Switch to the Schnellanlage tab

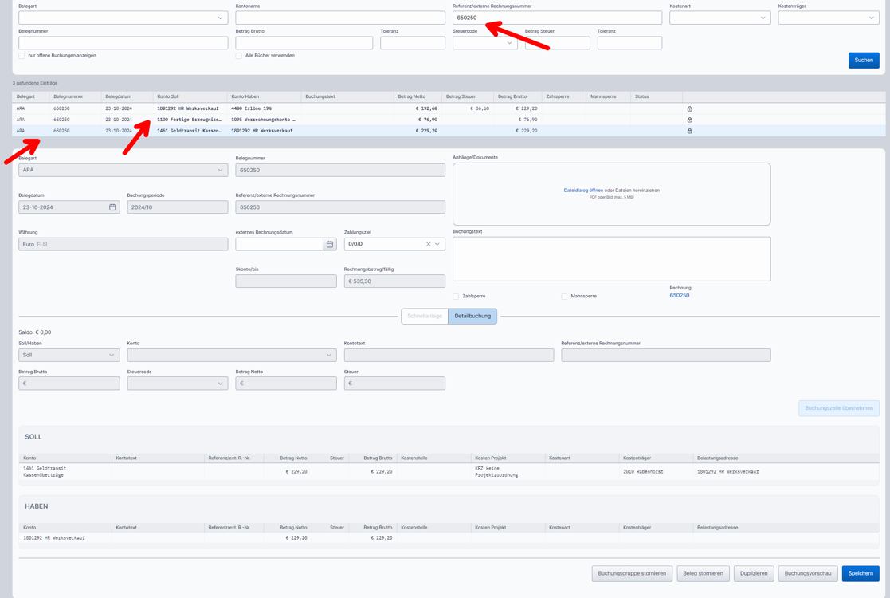tap(425, 317)
